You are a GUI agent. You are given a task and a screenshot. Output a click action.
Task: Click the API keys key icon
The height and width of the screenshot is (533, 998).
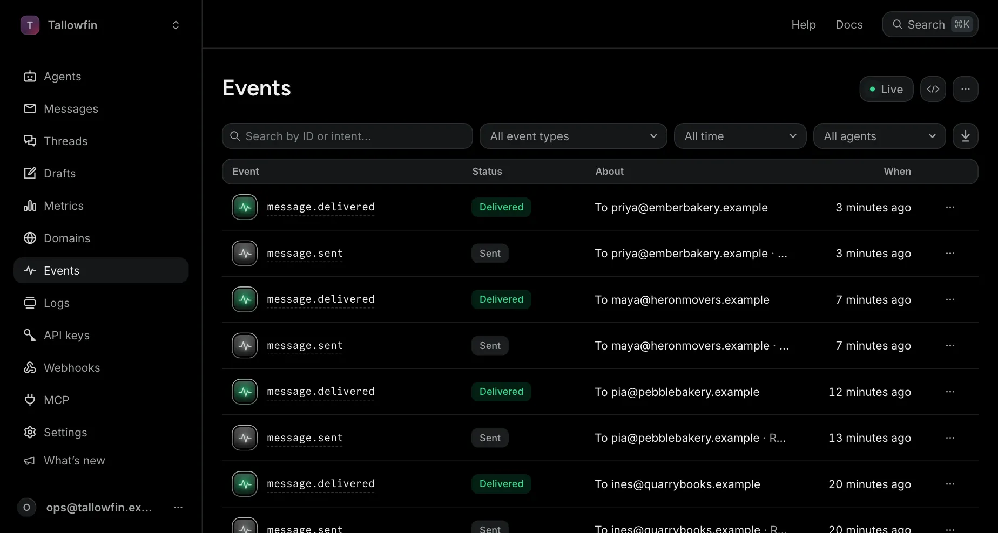[x=30, y=336]
